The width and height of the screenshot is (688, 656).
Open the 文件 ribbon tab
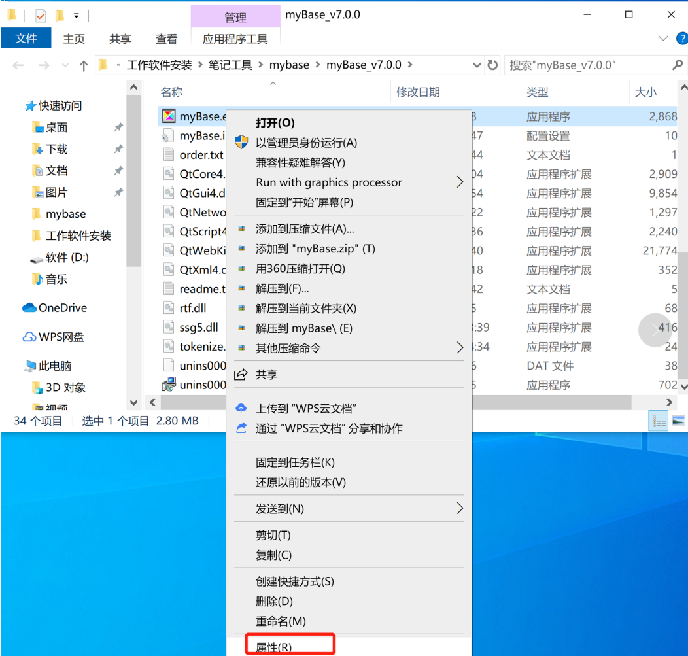(x=26, y=38)
